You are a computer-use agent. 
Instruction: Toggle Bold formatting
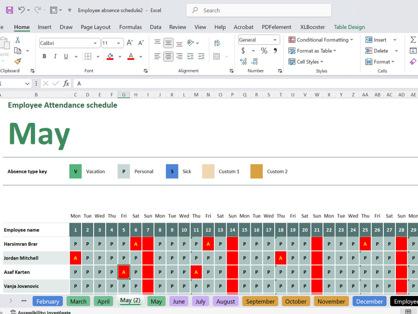(44, 57)
